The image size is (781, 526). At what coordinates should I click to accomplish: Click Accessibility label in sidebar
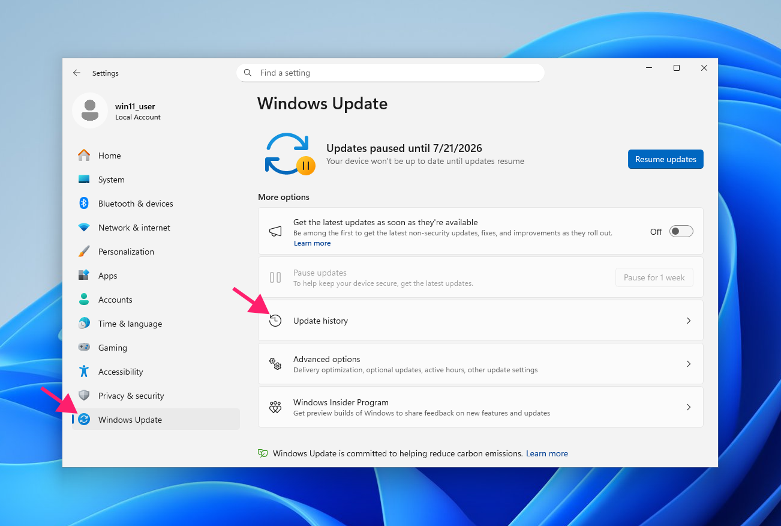pyautogui.click(x=121, y=372)
